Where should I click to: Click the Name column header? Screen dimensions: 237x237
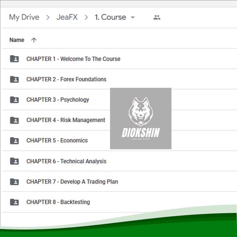click(x=17, y=40)
